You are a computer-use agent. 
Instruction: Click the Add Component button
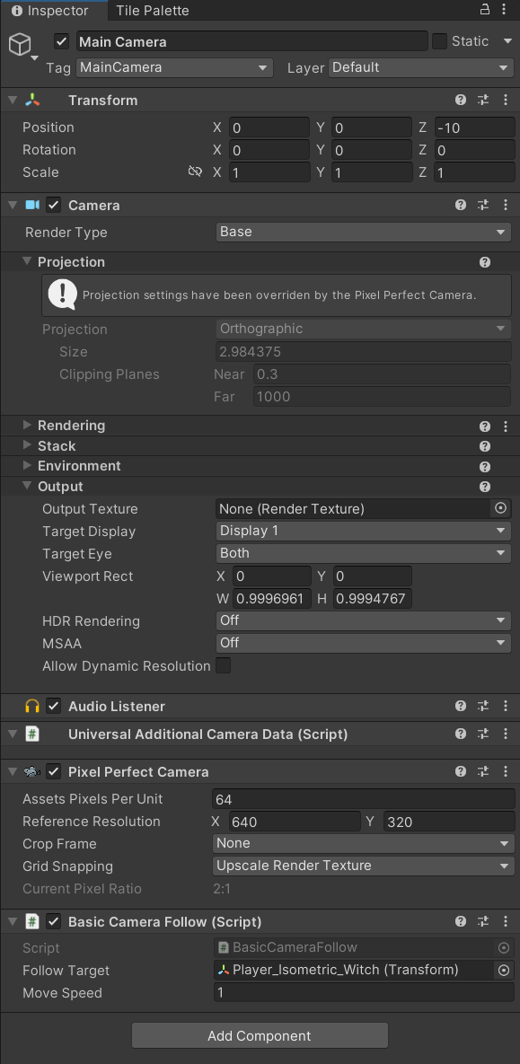click(260, 1035)
